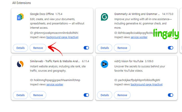The height and width of the screenshot is (112, 182).
Task: Toggle off vidIQ Vision for YouTube
Action: click(171, 95)
